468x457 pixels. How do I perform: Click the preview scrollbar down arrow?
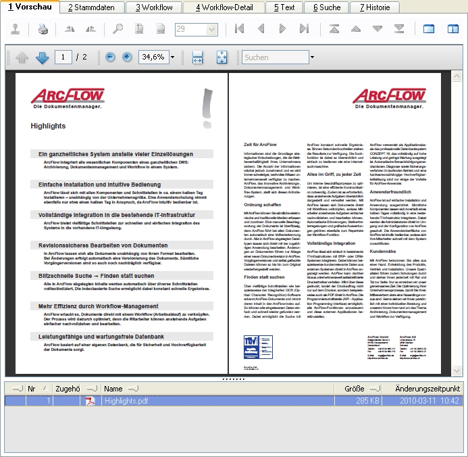tap(457, 370)
